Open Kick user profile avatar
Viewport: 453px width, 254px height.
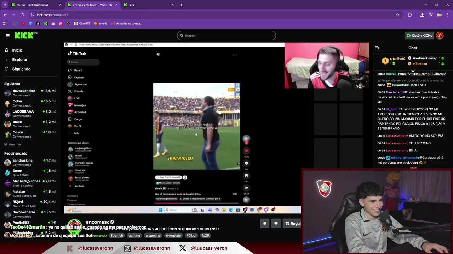440,36
